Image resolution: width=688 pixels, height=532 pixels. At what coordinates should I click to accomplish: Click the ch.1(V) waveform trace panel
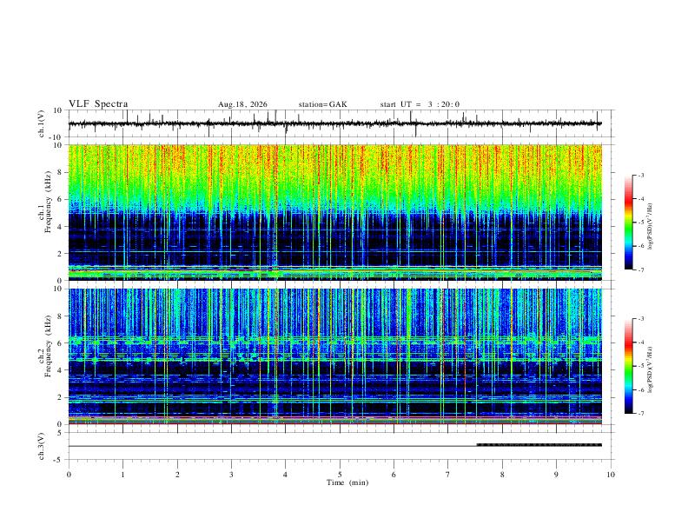[x=335, y=123]
